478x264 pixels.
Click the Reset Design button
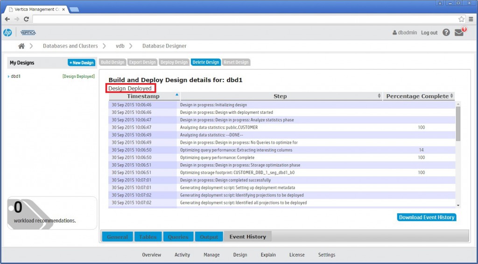236,62
